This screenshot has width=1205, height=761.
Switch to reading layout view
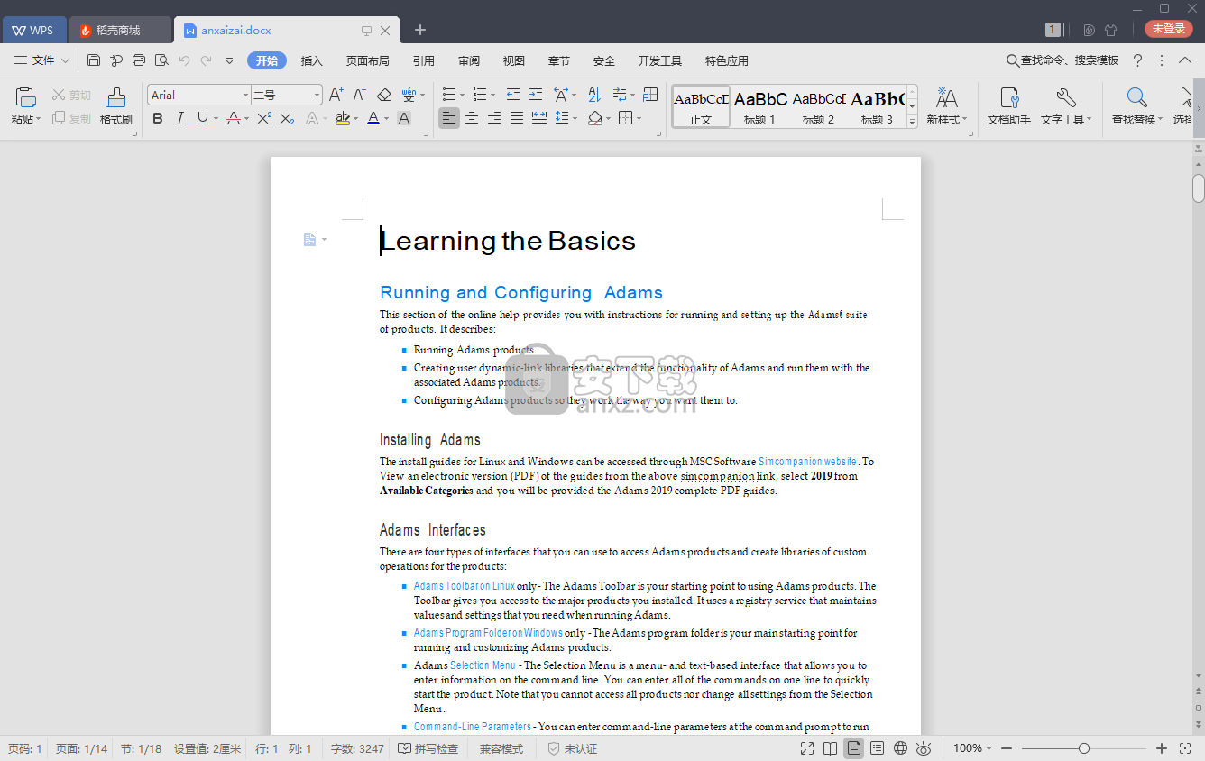831,748
